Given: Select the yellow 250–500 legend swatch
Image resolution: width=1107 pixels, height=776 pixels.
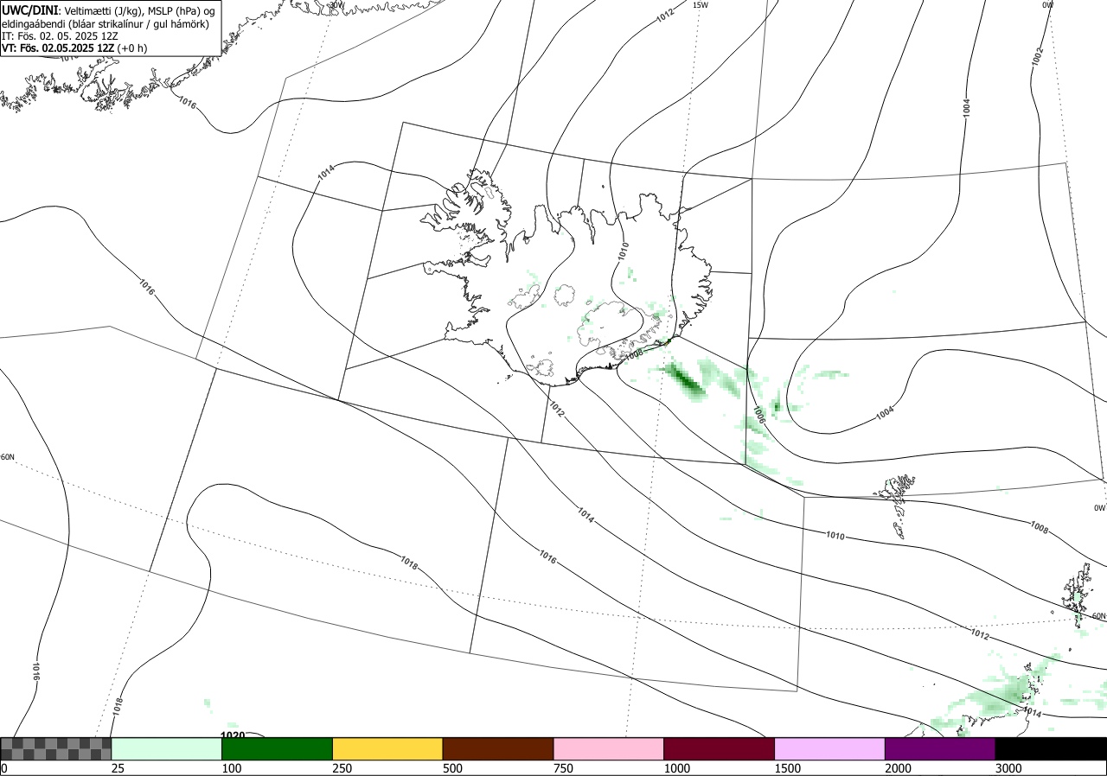Looking at the screenshot, I should 387,748.
